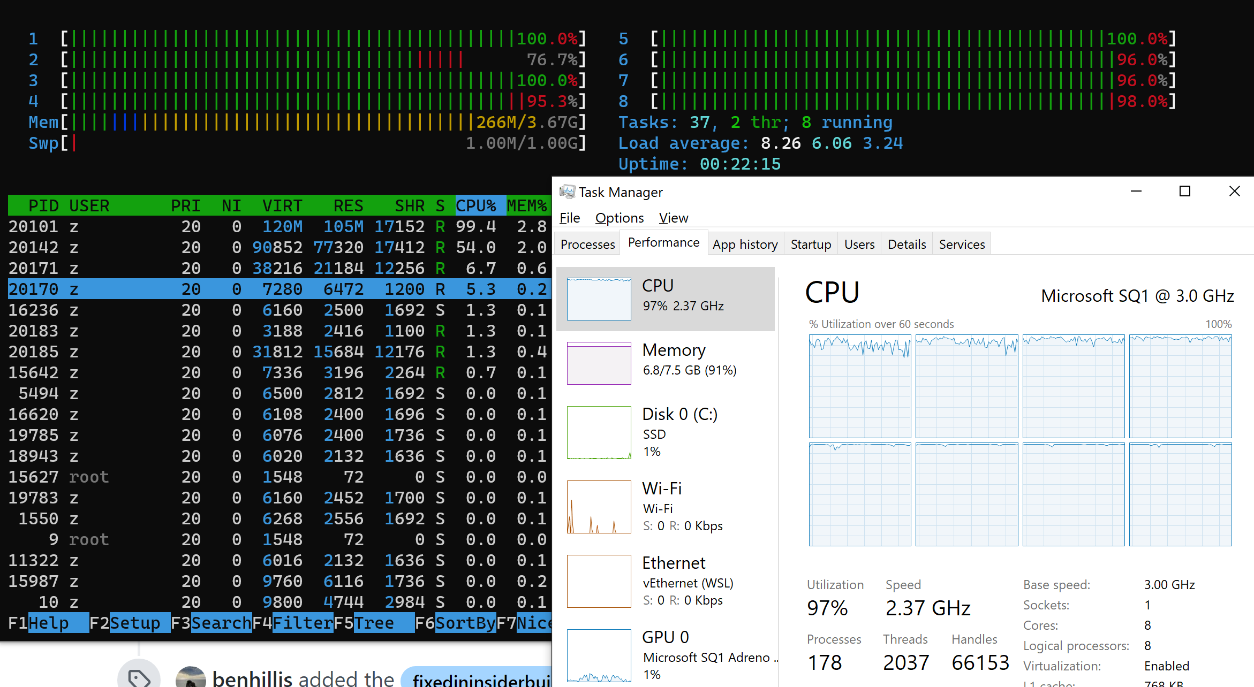Open the Ethernet vEthernet (WSL) graph
The width and height of the screenshot is (1254, 687).
(x=666, y=581)
